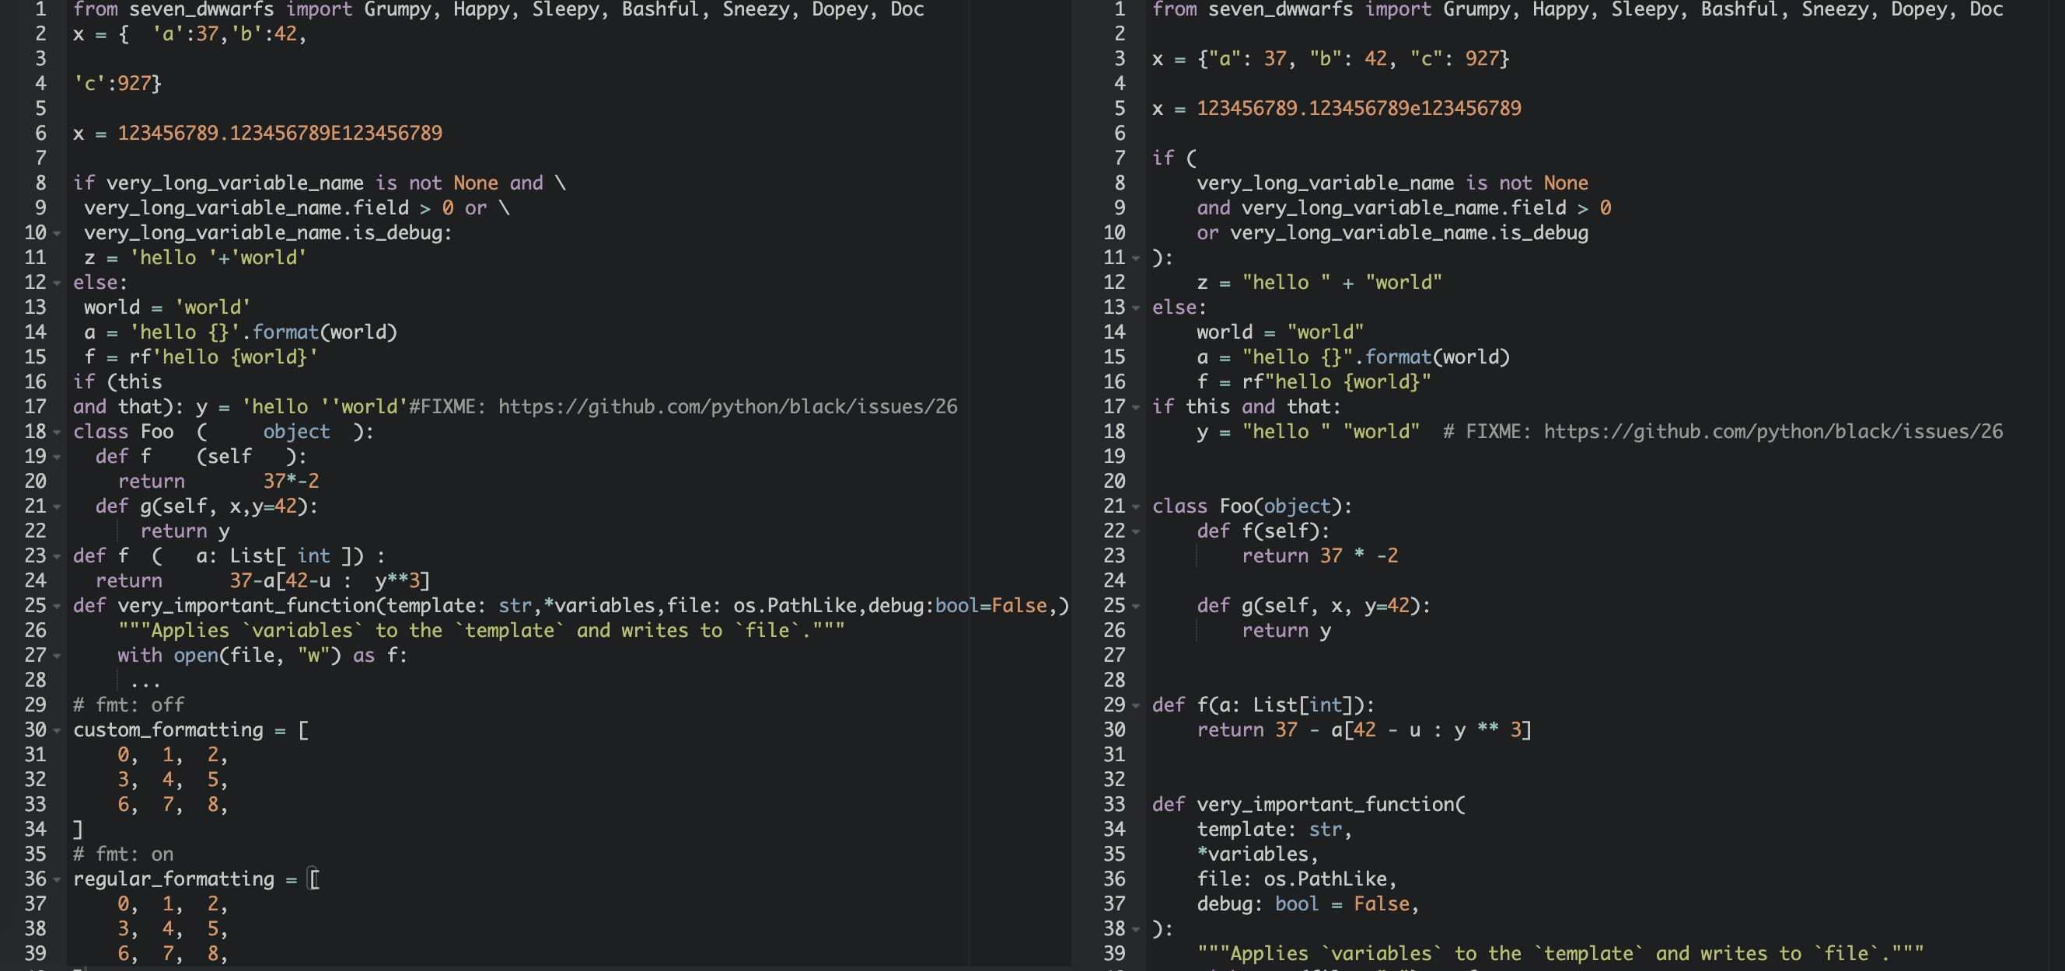Click '# fmt: off' comment in left pane

128,705
